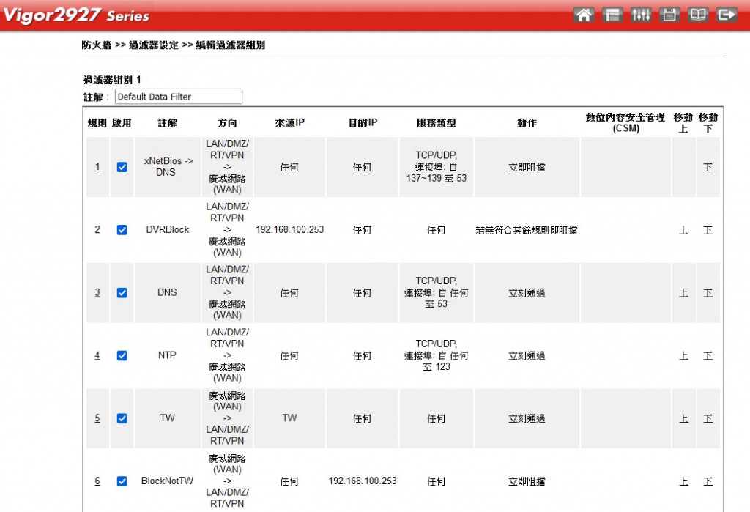Uncheck the DVRBlock rule checkbox
The image size is (750, 512).
pyautogui.click(x=122, y=230)
